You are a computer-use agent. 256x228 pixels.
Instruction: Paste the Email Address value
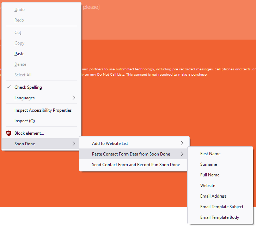click(220, 196)
